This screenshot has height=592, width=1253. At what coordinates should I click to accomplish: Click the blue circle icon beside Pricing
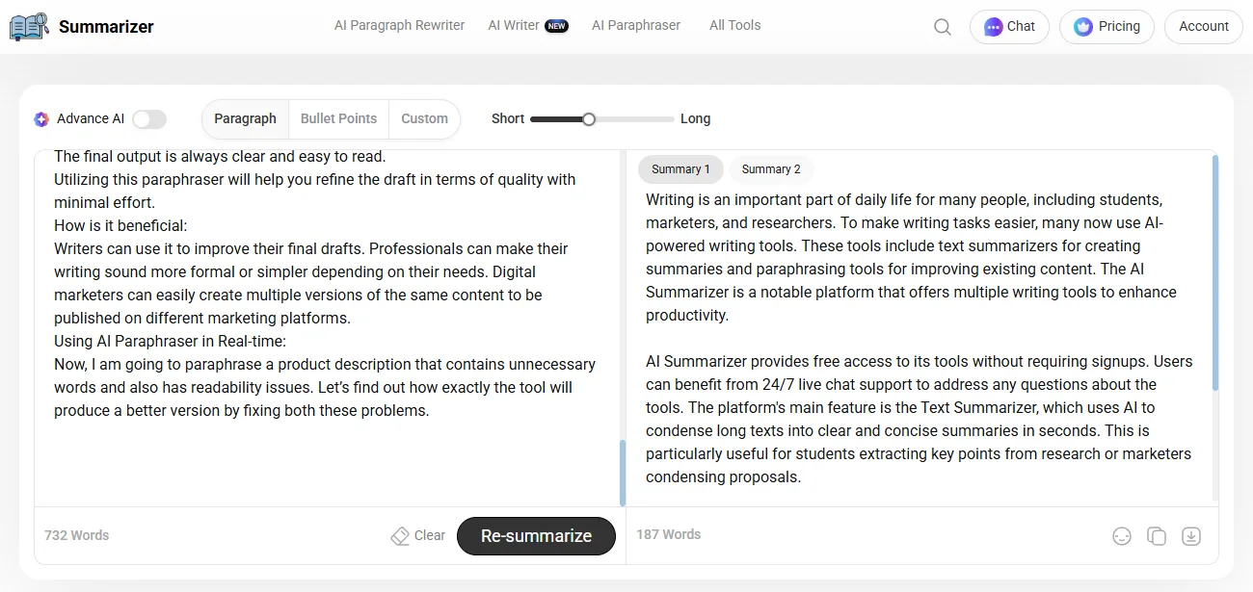(x=1081, y=26)
